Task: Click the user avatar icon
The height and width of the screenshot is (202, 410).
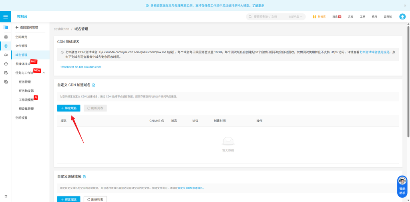Action: [402, 16]
